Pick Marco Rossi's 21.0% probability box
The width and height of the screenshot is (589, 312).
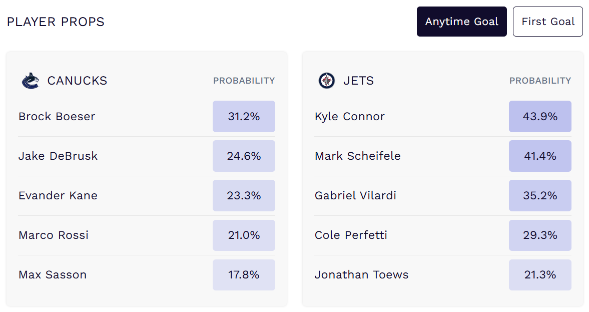244,235
